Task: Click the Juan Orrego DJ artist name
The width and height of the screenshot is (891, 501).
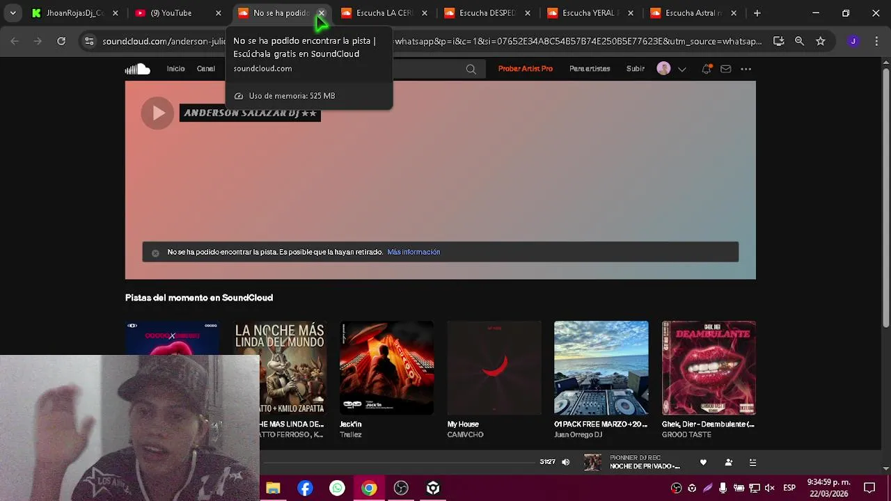Action: (578, 435)
